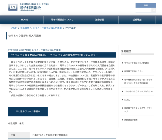This screenshot has height=140, width=162.
Task: Click the 電子材料部会 site title
Action: [x=30, y=8]
